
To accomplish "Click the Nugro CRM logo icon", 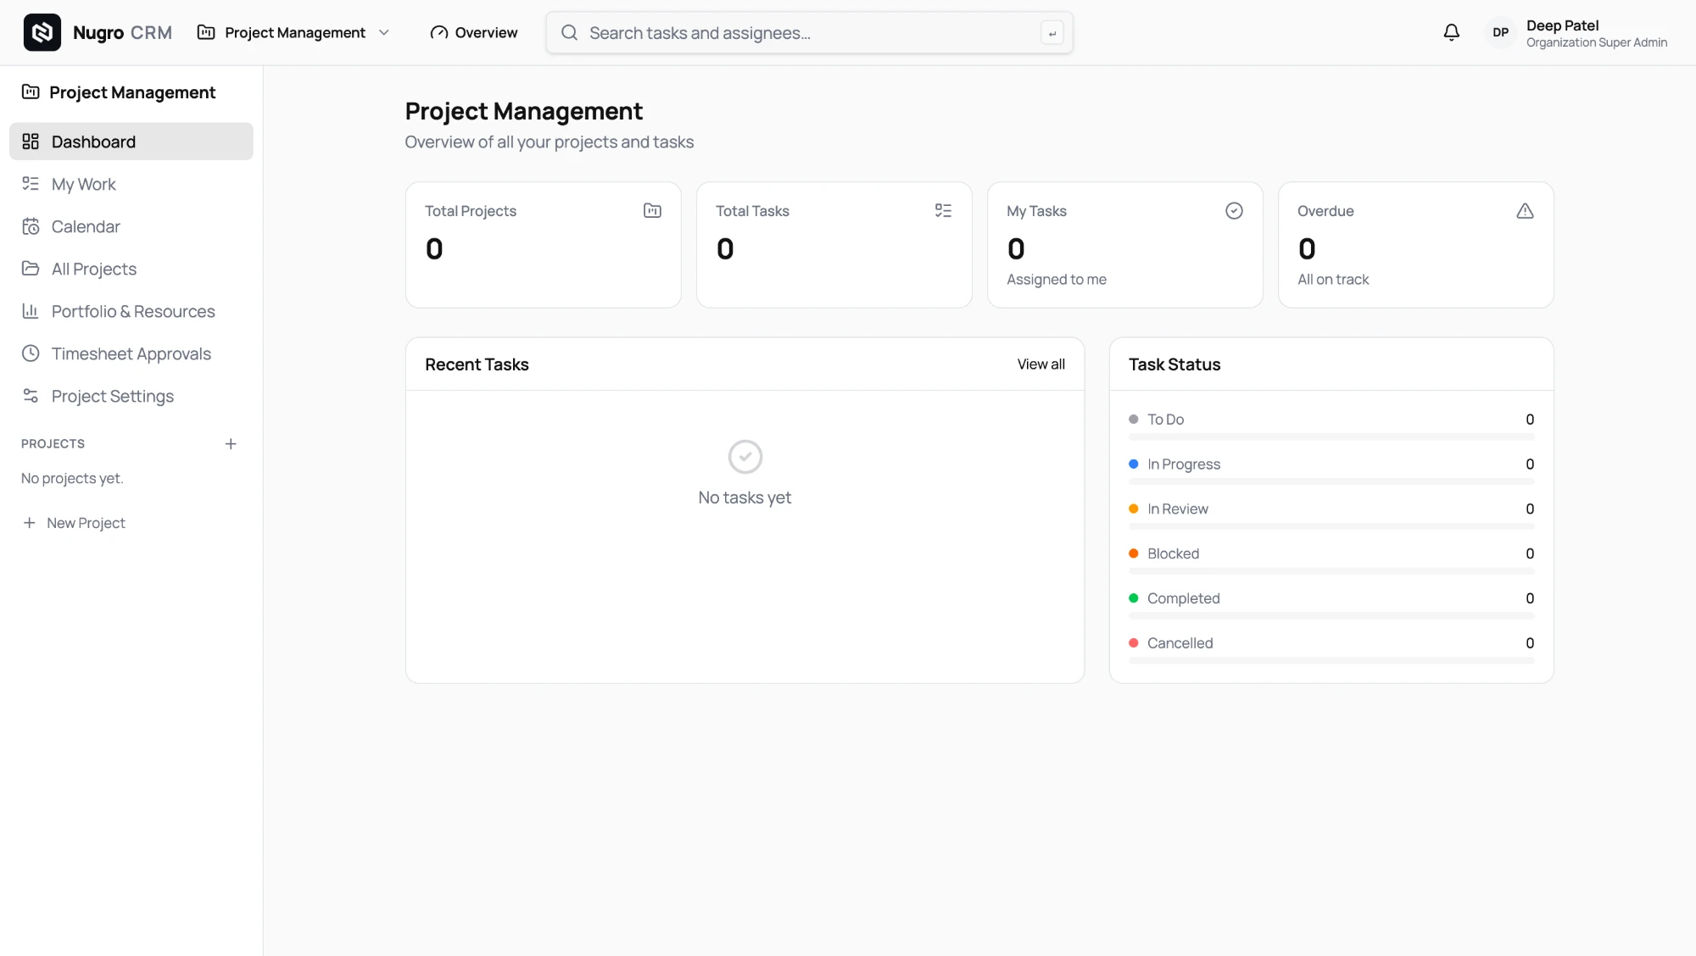I will click(x=42, y=32).
